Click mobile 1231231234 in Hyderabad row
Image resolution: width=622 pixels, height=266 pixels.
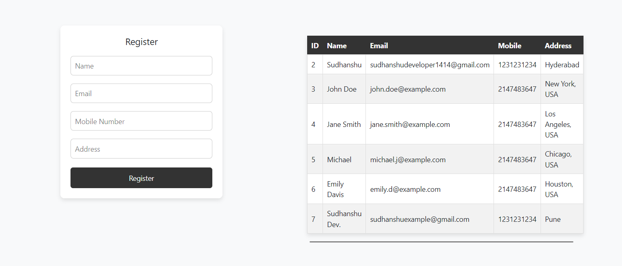tap(517, 64)
